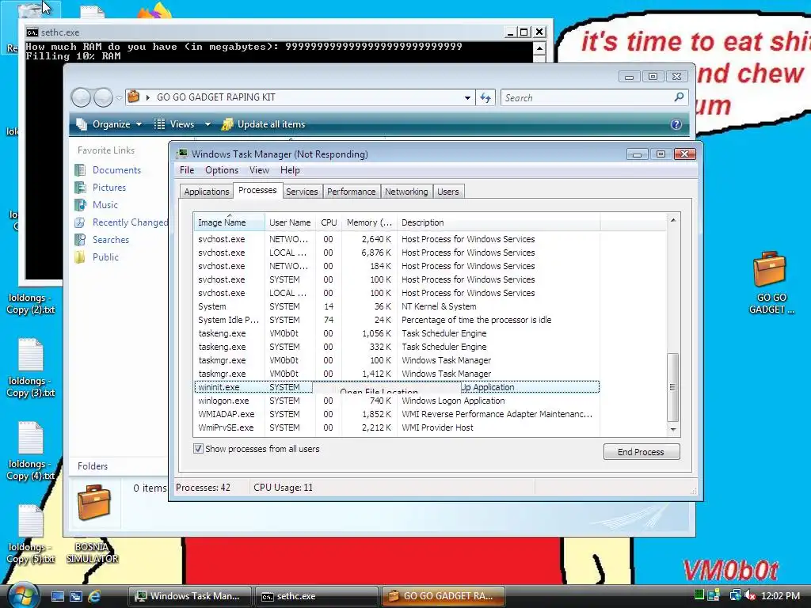
Task: Open Searches favorite link
Action: pos(110,240)
